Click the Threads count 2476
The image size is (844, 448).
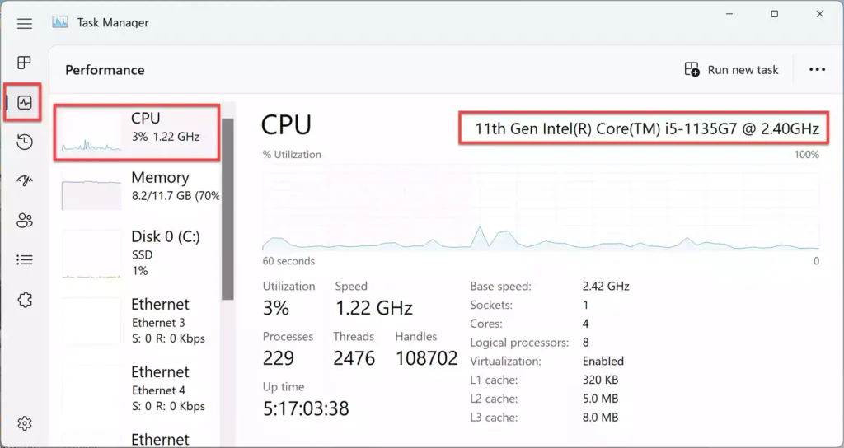click(354, 358)
